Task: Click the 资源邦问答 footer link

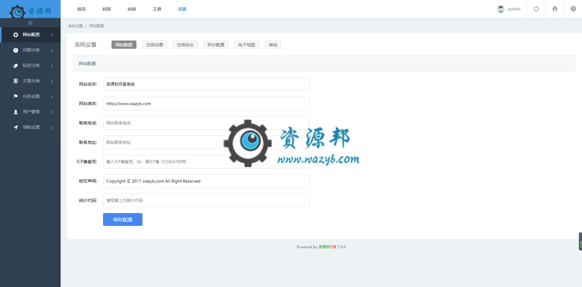Action: pos(327,247)
